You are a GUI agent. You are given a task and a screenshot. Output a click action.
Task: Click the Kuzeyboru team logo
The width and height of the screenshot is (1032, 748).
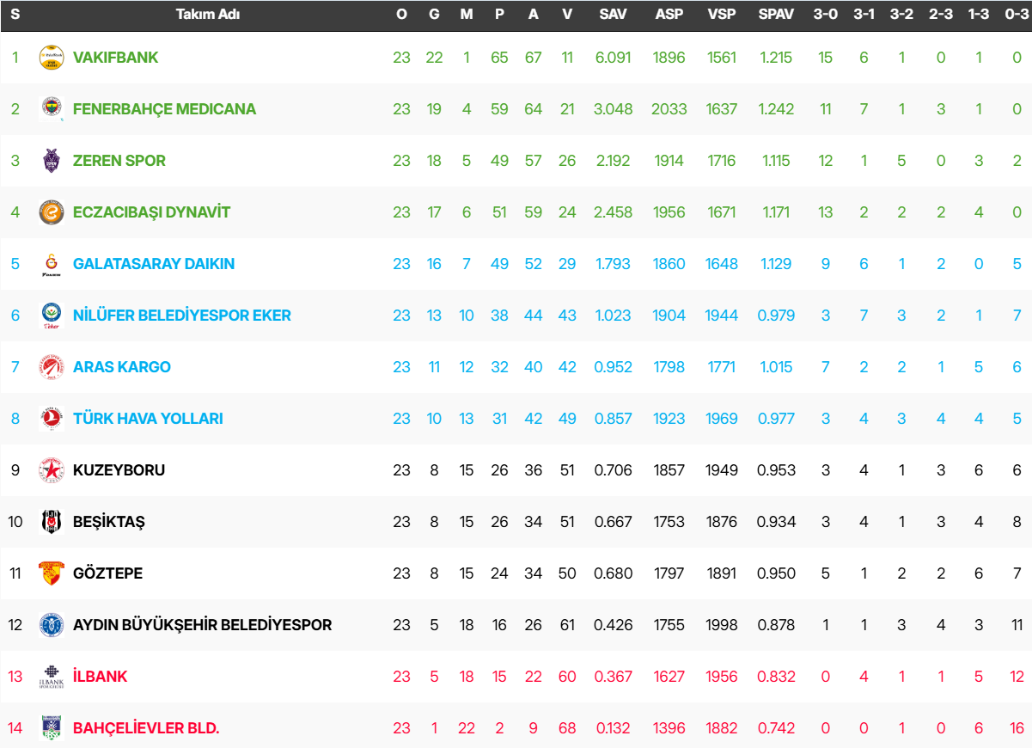pyautogui.click(x=52, y=470)
